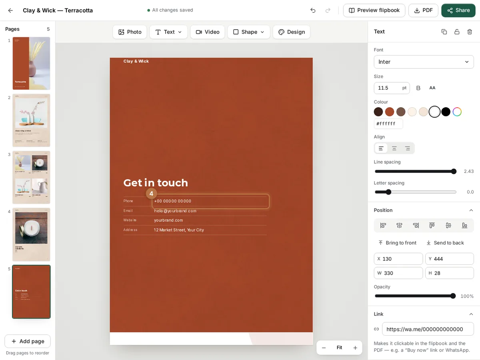Set text alignment to right
The width and height of the screenshot is (480, 360).
click(x=408, y=148)
